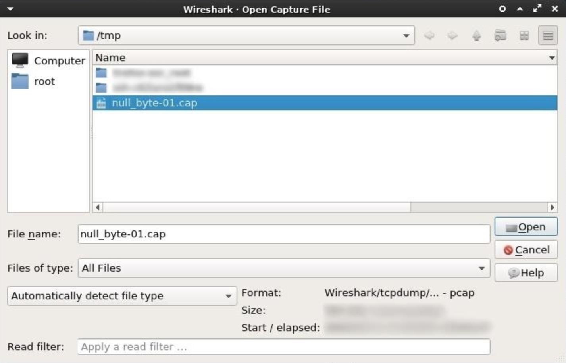The width and height of the screenshot is (566, 363).
Task: Open the Look in /tmp dropdown
Action: (x=246, y=36)
